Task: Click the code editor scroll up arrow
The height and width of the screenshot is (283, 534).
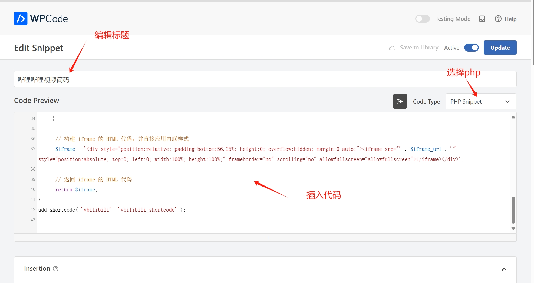Action: (513, 117)
